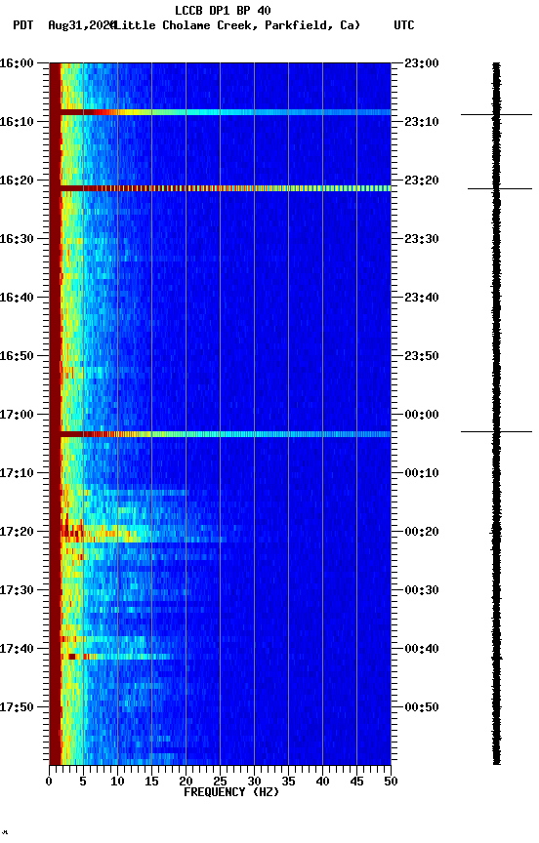539x843 pixels.
Task: Click the 5 Hz frequency tick label
Action: 83,782
